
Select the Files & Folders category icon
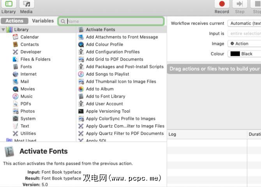(x=16, y=59)
